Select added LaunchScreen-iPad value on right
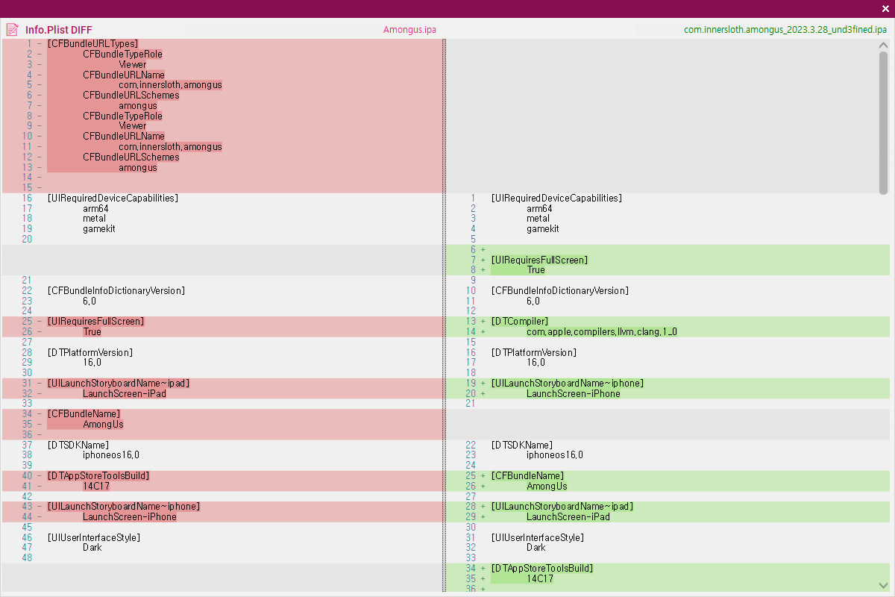Viewport: 895px width, 597px height. coord(568,517)
